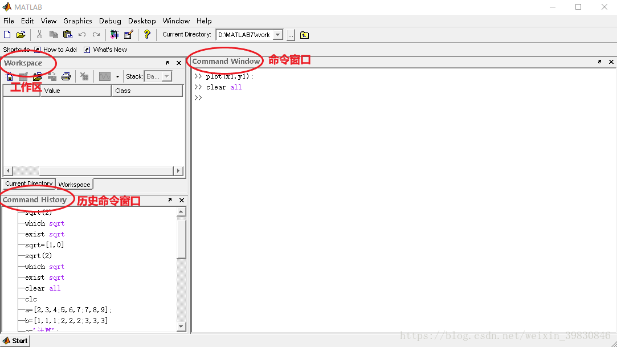Open a file with the folder icon
Viewport: 617px width, 347px height.
pos(21,35)
